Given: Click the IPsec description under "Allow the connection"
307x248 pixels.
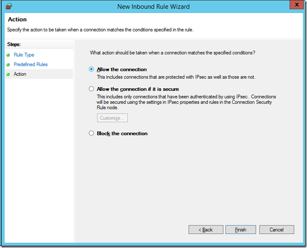Looking at the screenshot, I should pos(176,77).
